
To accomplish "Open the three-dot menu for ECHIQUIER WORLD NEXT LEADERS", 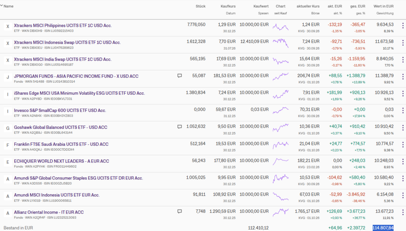I will [x=403, y=161].
